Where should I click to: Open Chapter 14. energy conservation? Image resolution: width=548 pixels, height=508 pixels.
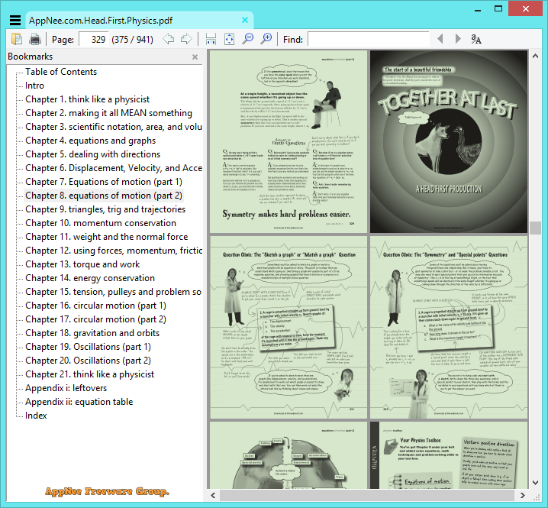click(x=90, y=278)
